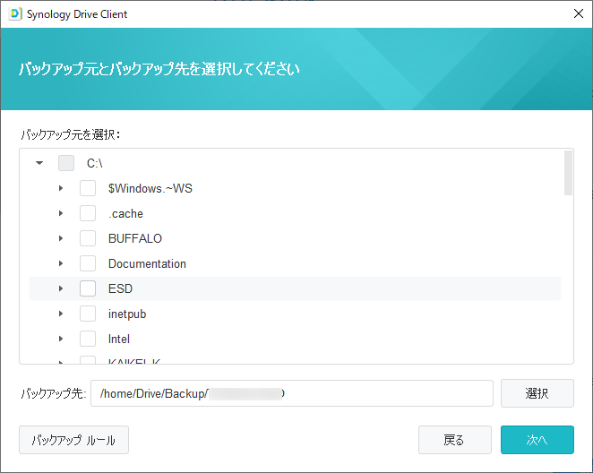
Task: Expand the inetpub folder
Action: coord(61,314)
